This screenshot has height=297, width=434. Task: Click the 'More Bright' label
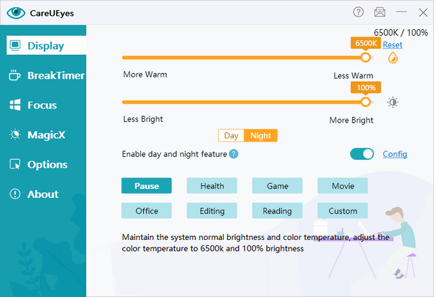[351, 120]
